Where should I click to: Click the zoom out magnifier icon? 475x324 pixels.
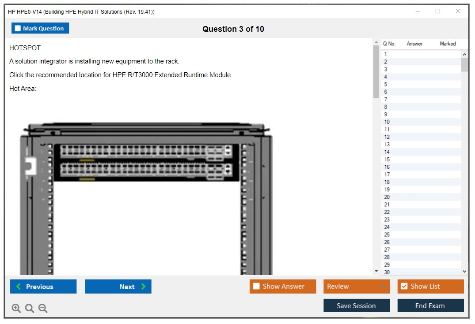click(43, 309)
